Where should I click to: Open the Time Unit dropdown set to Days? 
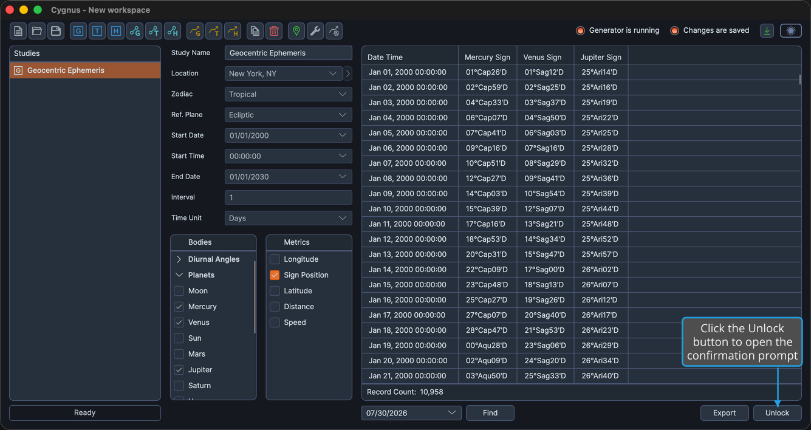click(289, 218)
